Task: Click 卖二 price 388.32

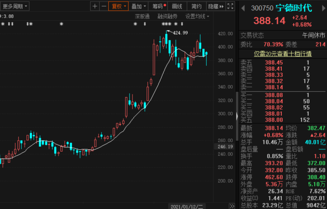Action: (274, 81)
